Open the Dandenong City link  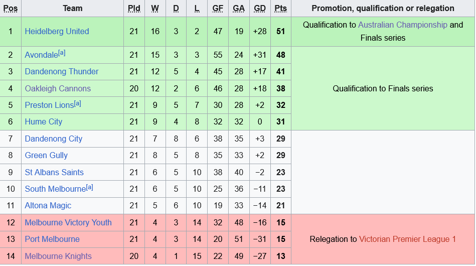point(54,139)
